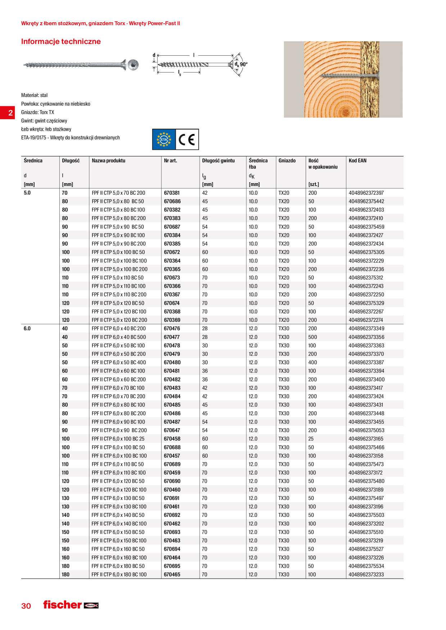
Task: Click the 6.0 diameter group cell
Action: click(x=27, y=329)
